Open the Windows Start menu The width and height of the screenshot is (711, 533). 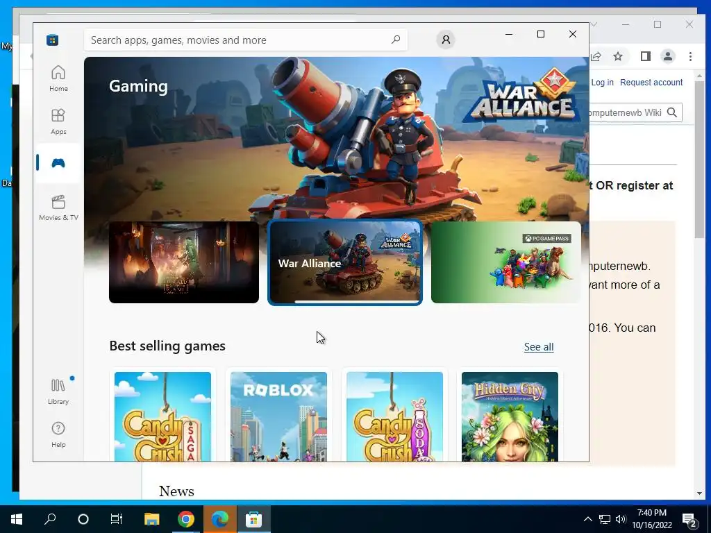[17, 519]
